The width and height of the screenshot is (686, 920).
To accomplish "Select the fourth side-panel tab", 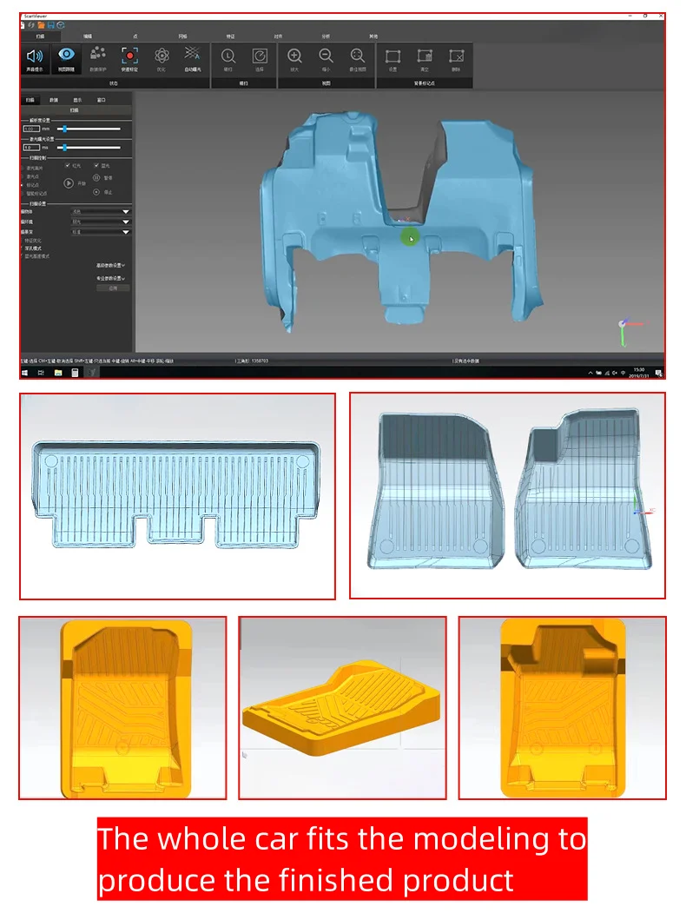I will click(x=102, y=100).
